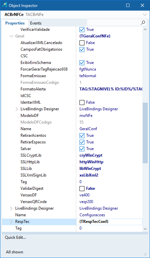
Task: Click the search magnifier icon
Action: 143,23
